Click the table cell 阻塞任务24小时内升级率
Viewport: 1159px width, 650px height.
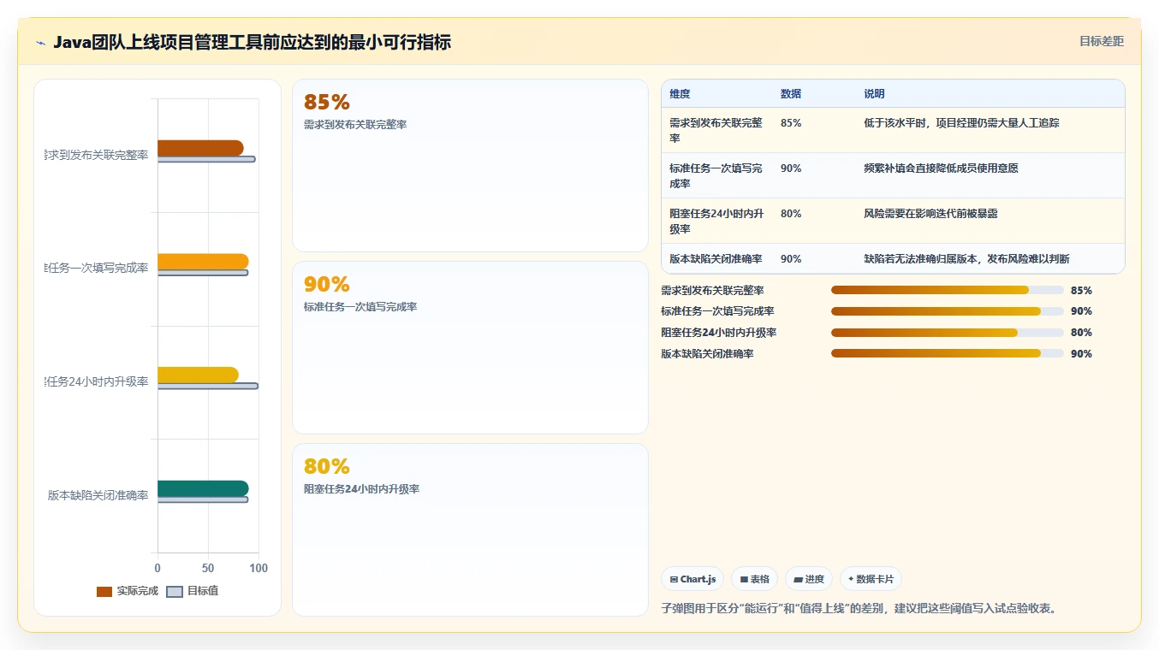(x=716, y=221)
